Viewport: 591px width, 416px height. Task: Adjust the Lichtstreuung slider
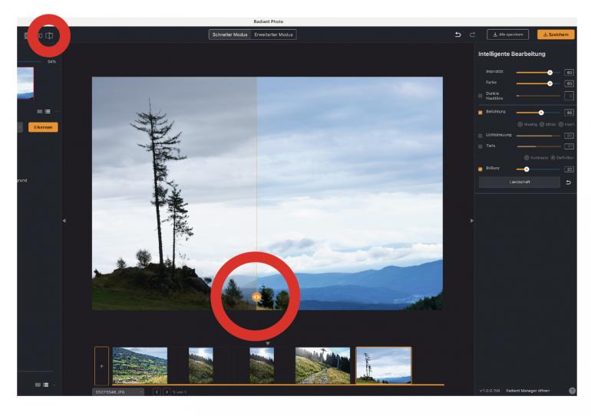538,136
